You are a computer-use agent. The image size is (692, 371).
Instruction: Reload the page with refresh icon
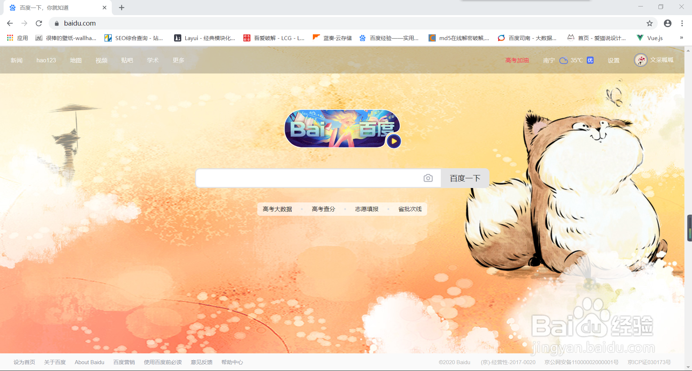[x=39, y=23]
